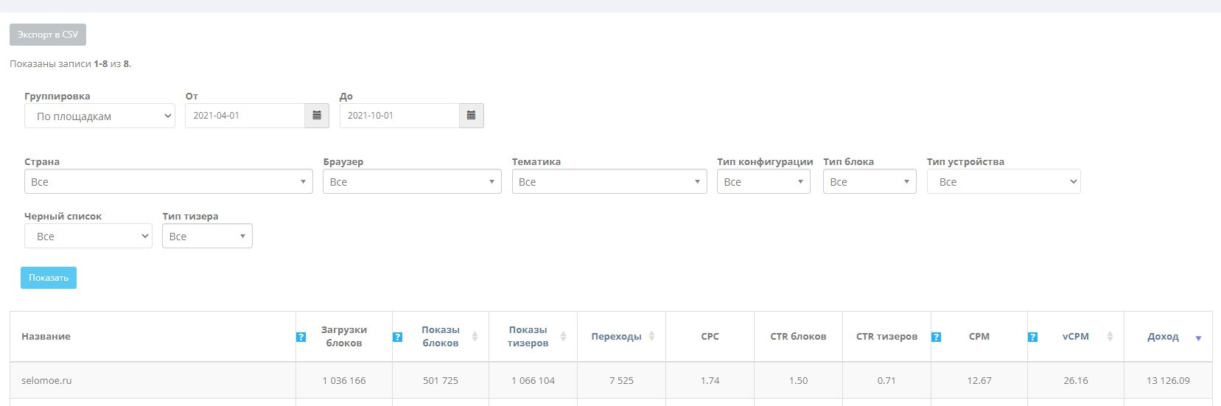1221x406 pixels.
Task: Open the calendar for the До date
Action: pyautogui.click(x=471, y=116)
